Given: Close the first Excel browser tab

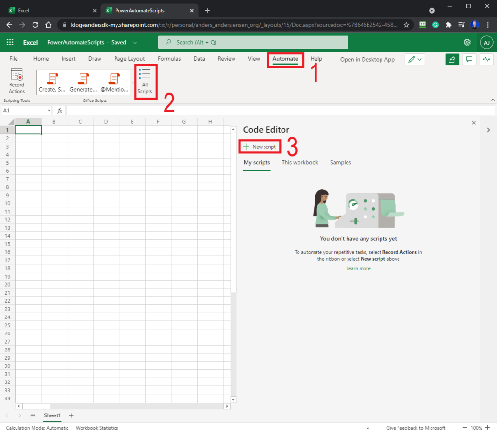Looking at the screenshot, I should pyautogui.click(x=95, y=11).
